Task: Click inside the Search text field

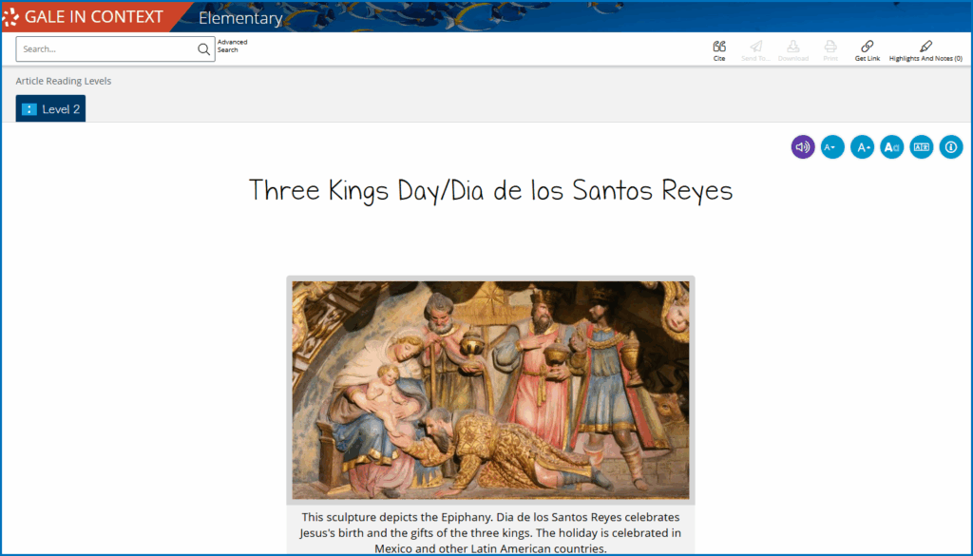Action: point(106,49)
